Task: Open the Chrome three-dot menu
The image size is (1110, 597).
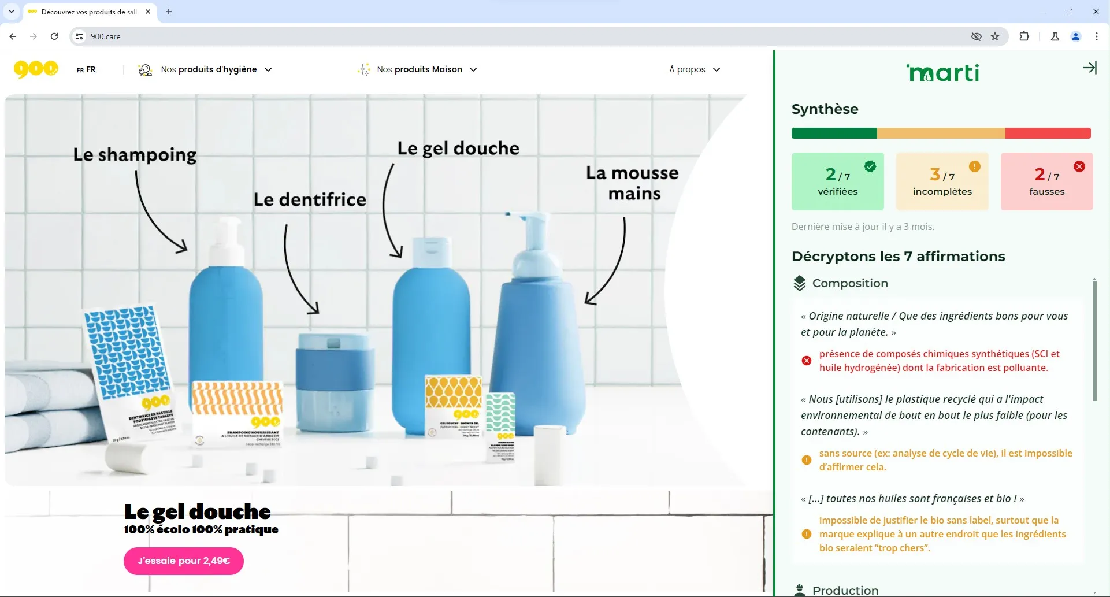Action: tap(1097, 36)
